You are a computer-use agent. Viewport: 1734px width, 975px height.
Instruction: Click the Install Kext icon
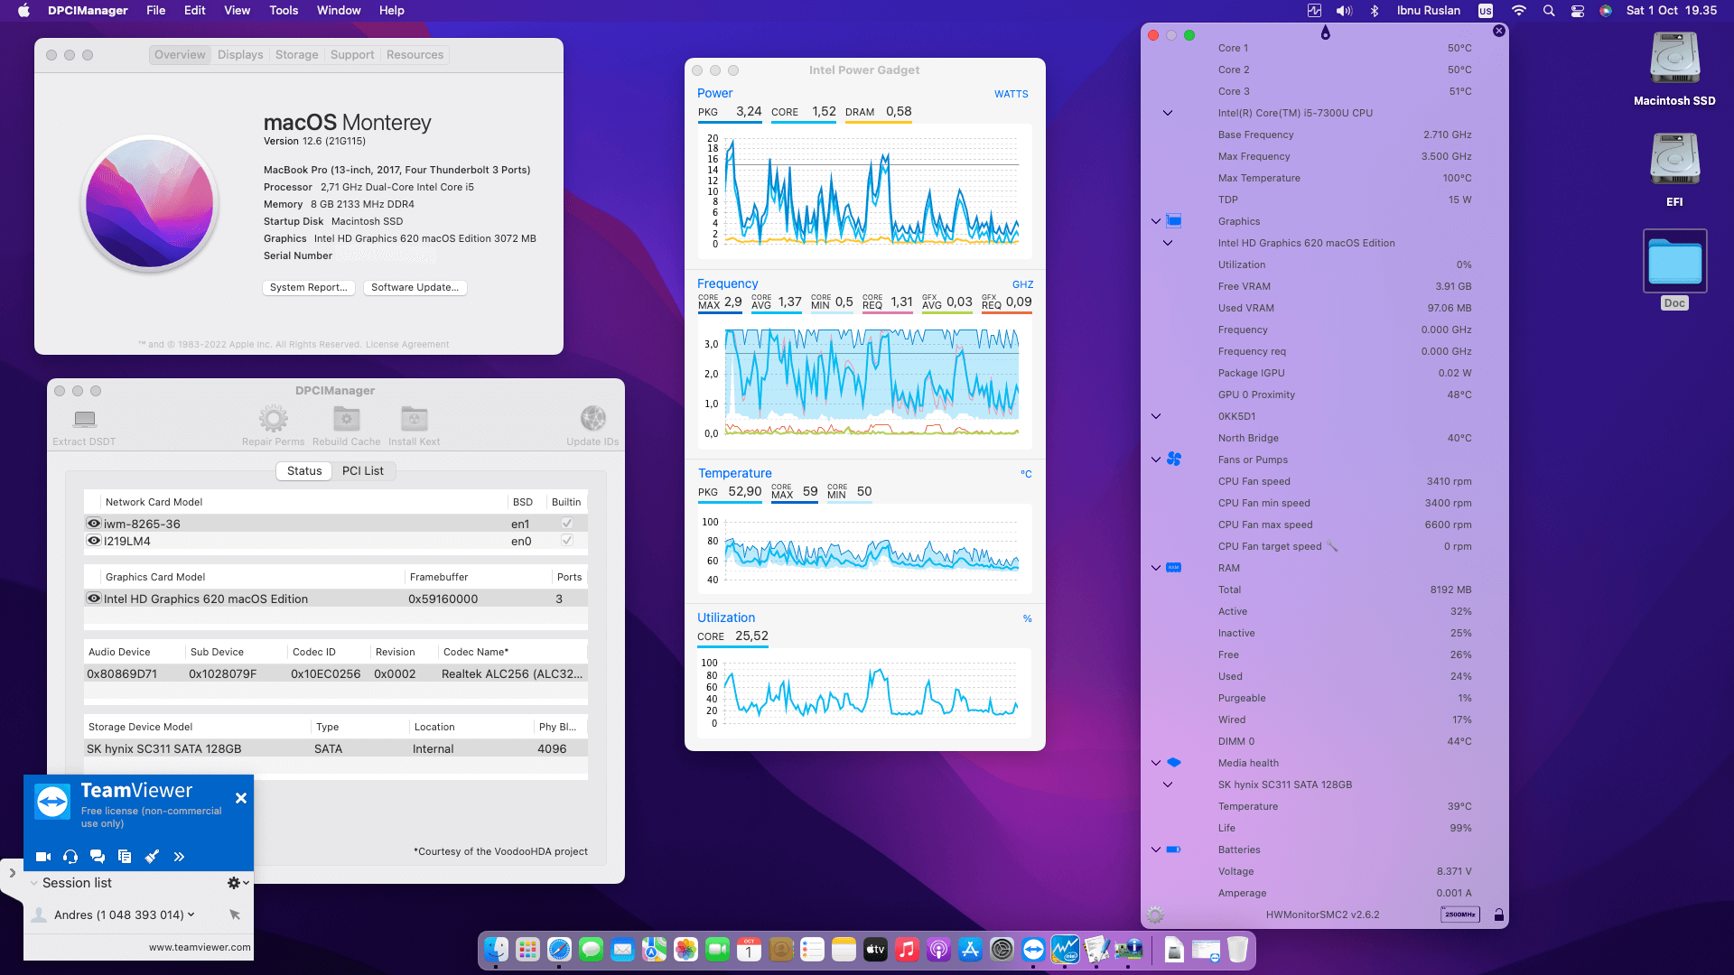pyautogui.click(x=414, y=419)
